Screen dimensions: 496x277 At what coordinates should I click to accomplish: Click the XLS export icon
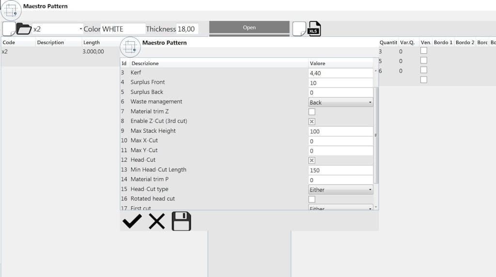coord(314,29)
